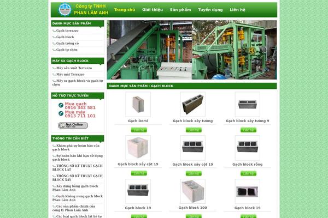
Task: Click the Mua máy 0913 711 101 number
Action: (x=80, y=114)
